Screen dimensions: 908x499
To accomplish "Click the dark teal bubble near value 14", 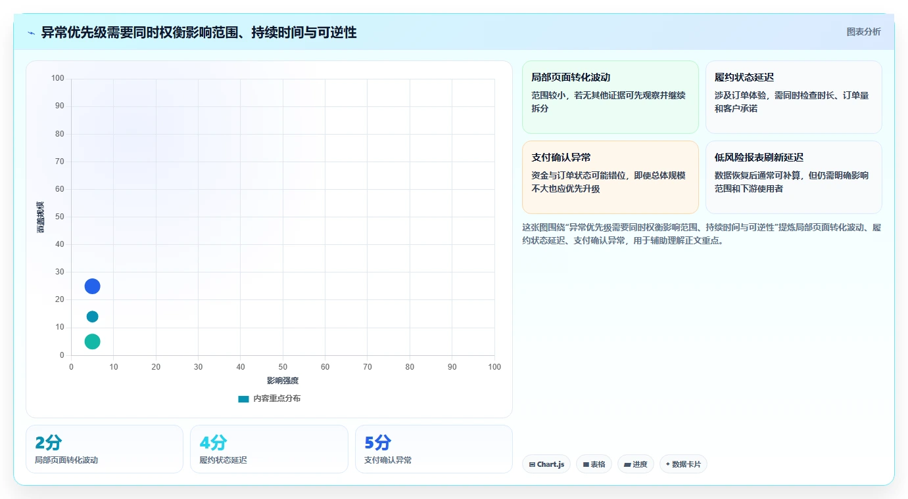I will (92, 316).
